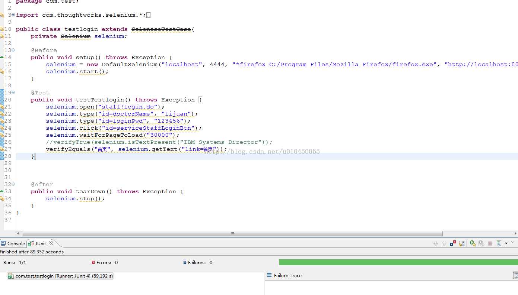
Task: Click Rerun Test - Failures First icon
Action: (x=481, y=243)
